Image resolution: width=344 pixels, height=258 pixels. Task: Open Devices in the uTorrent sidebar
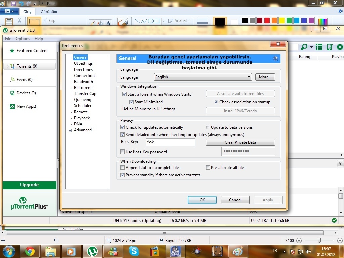[x=23, y=93]
